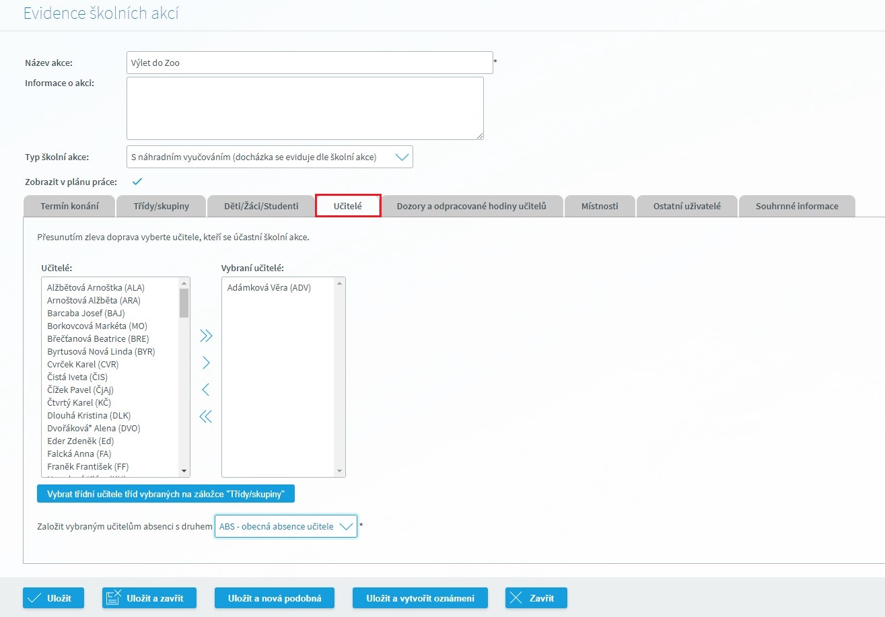Click Uložit a nová podobná button
885x617 pixels.
[275, 597]
